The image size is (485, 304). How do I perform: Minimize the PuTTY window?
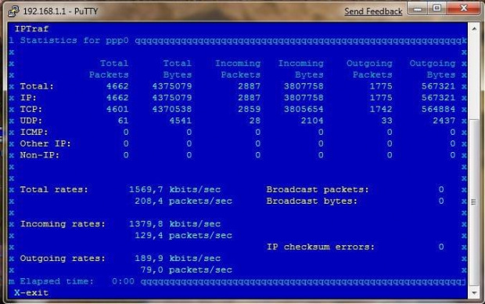click(x=417, y=9)
